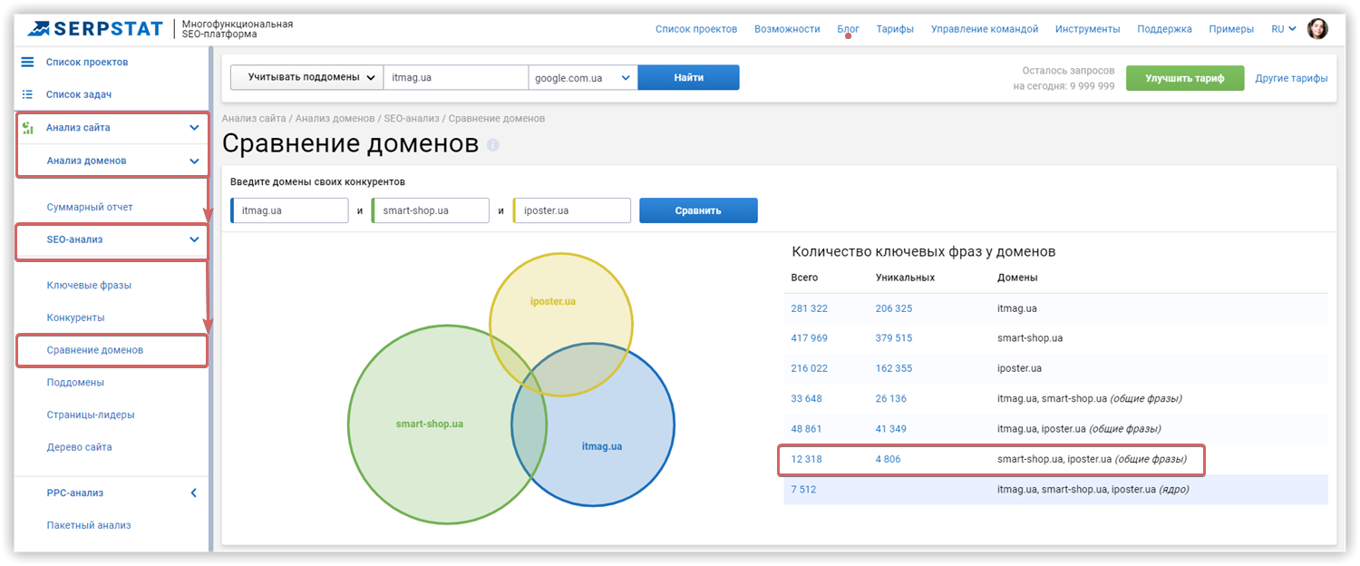Click 41 349 unique common phrases
Screen dimensions: 1360x566
891,429
